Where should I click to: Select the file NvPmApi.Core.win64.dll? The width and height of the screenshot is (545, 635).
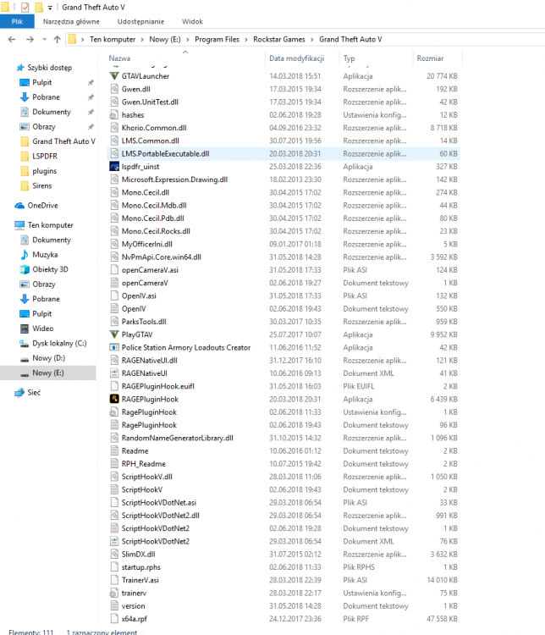click(x=283, y=257)
